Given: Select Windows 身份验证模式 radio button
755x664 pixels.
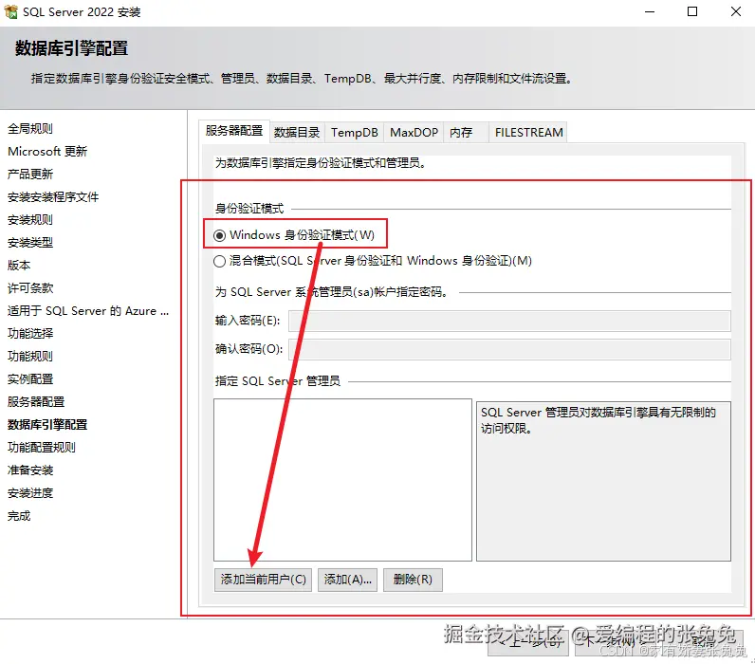Looking at the screenshot, I should click(x=219, y=235).
